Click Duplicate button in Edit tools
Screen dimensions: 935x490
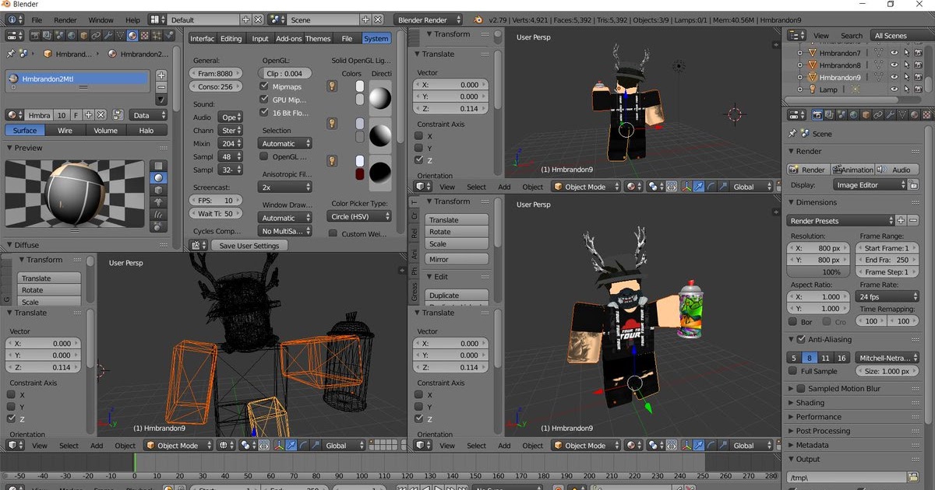[x=457, y=296]
